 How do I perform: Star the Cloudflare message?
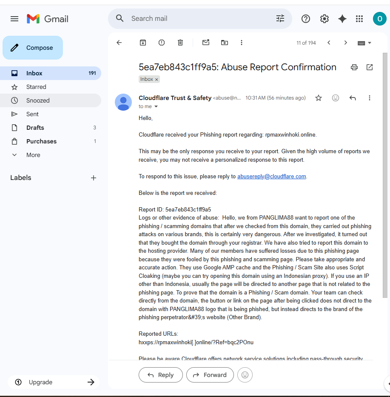[319, 98]
